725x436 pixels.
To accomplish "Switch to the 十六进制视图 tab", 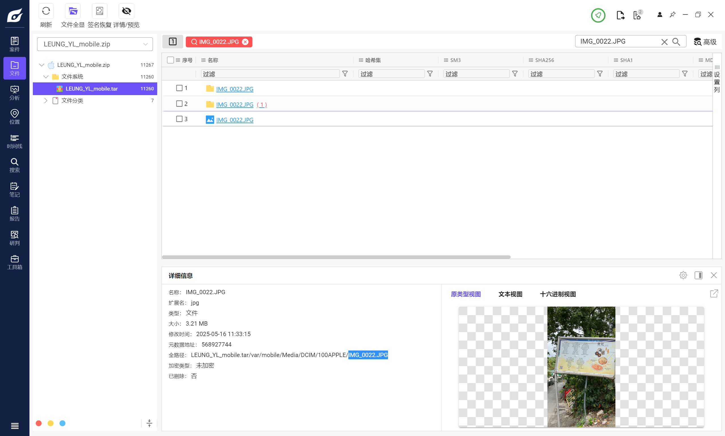I will pyautogui.click(x=558, y=294).
